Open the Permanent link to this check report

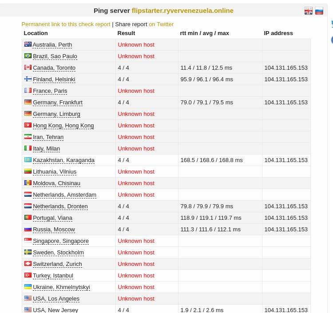click(66, 24)
